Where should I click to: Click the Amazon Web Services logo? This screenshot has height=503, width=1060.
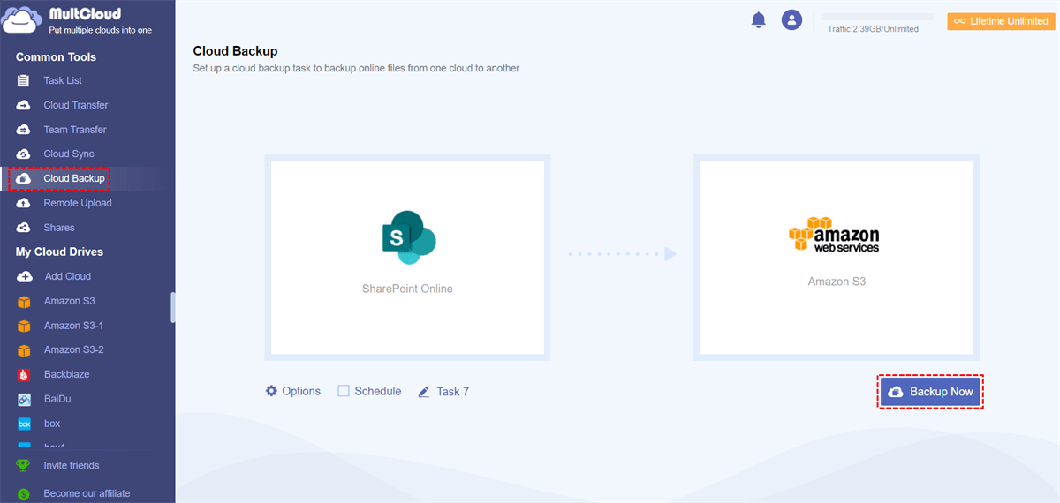(834, 236)
